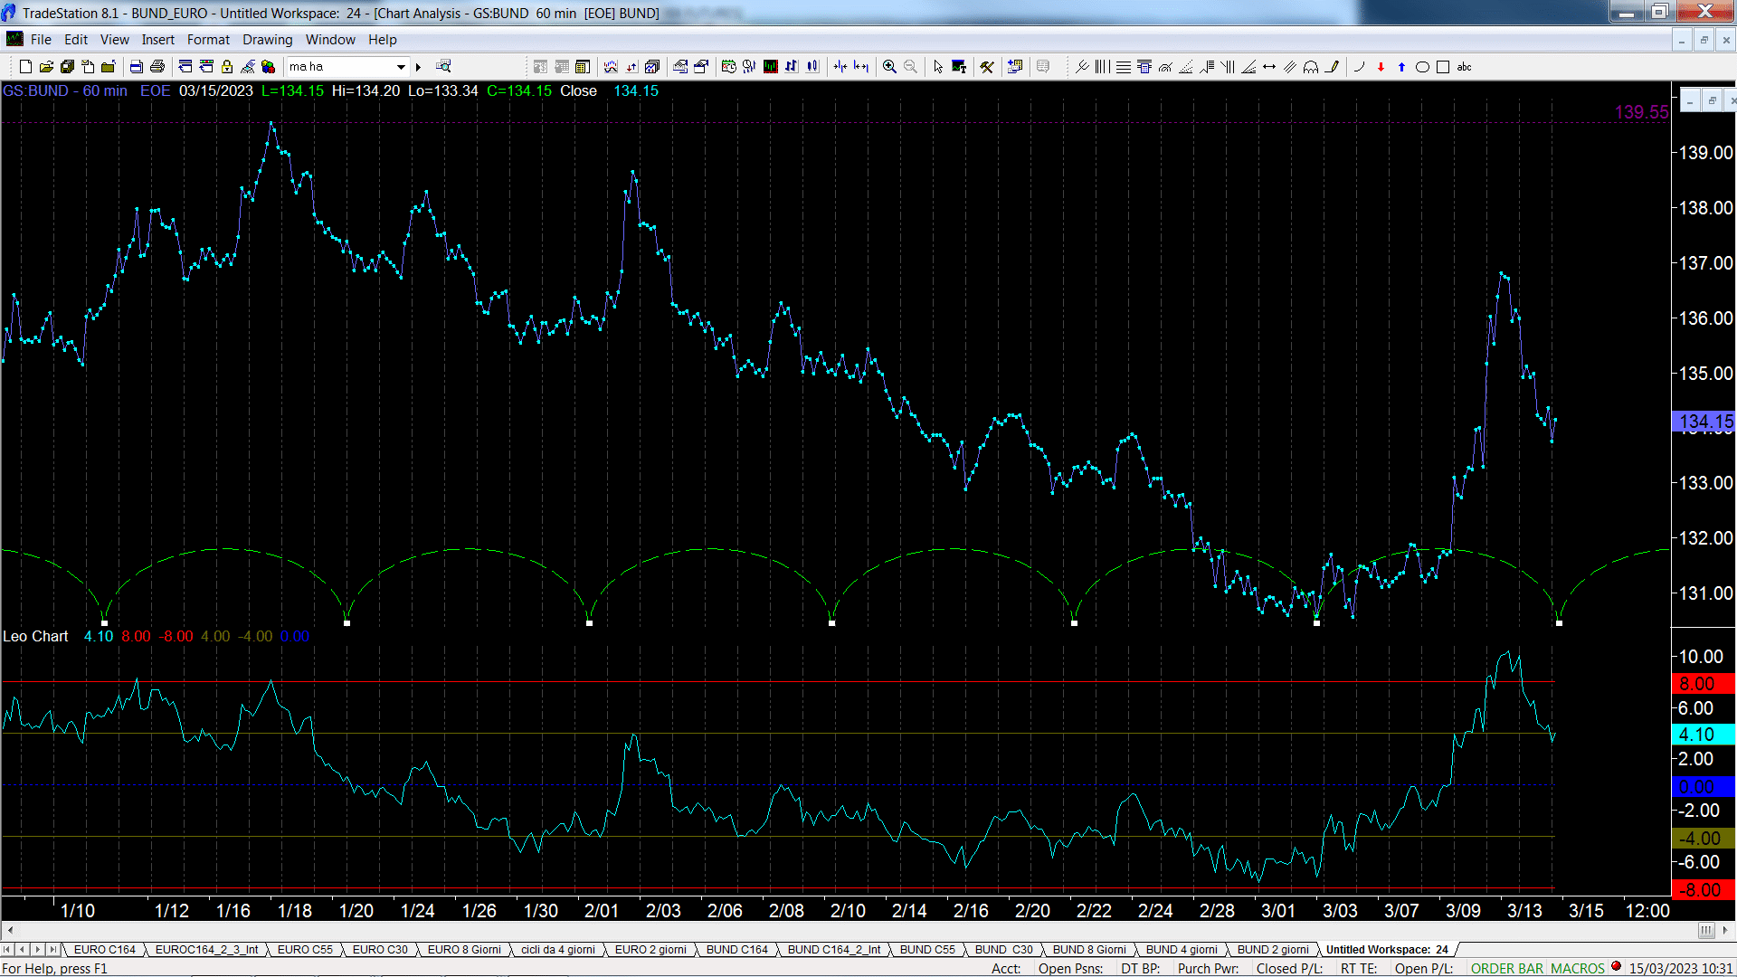Select the Time Cycles arc tool
This screenshot has width=1737, height=977.
point(1311,67)
